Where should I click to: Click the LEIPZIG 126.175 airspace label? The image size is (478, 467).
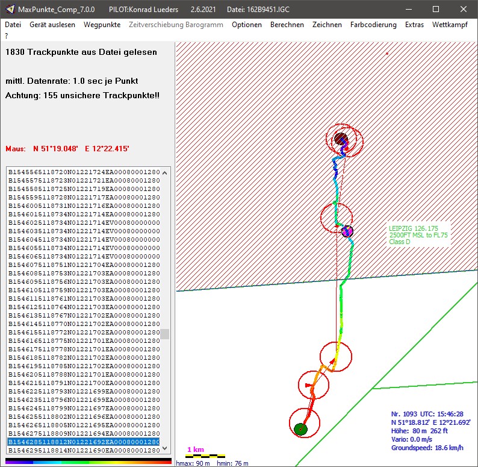pyautogui.click(x=413, y=228)
